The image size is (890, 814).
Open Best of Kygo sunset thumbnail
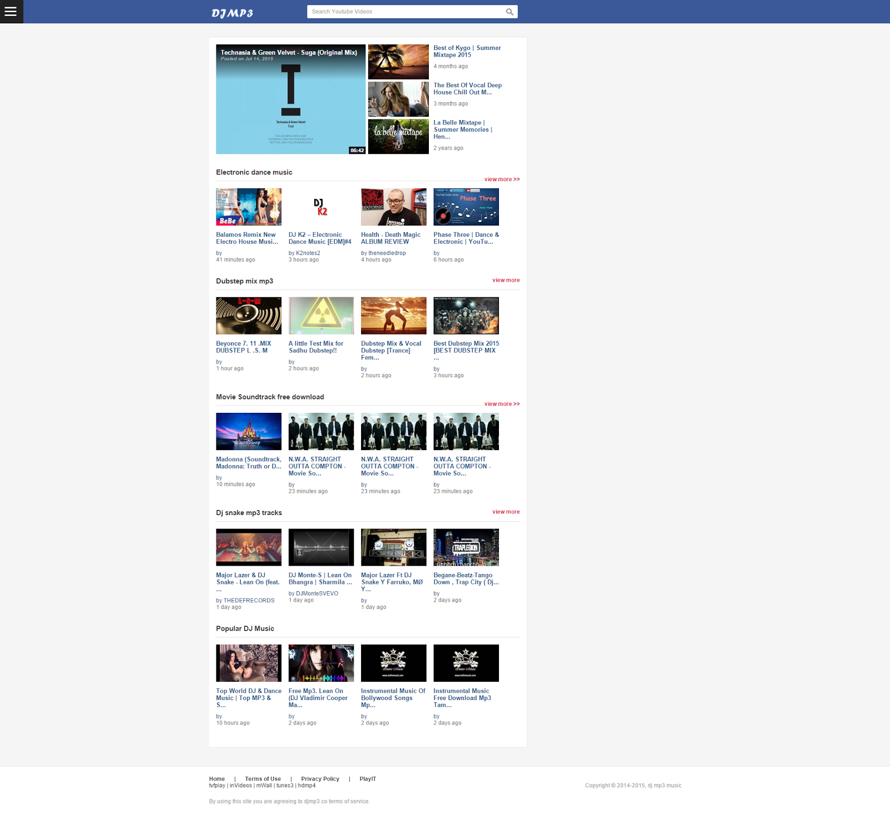point(398,62)
